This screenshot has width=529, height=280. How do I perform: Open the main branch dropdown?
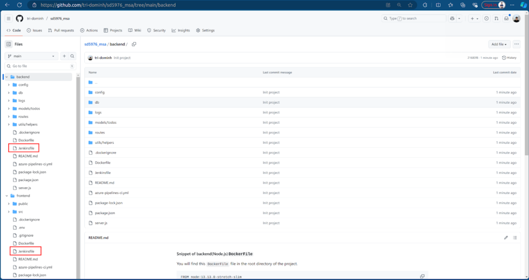[32, 56]
